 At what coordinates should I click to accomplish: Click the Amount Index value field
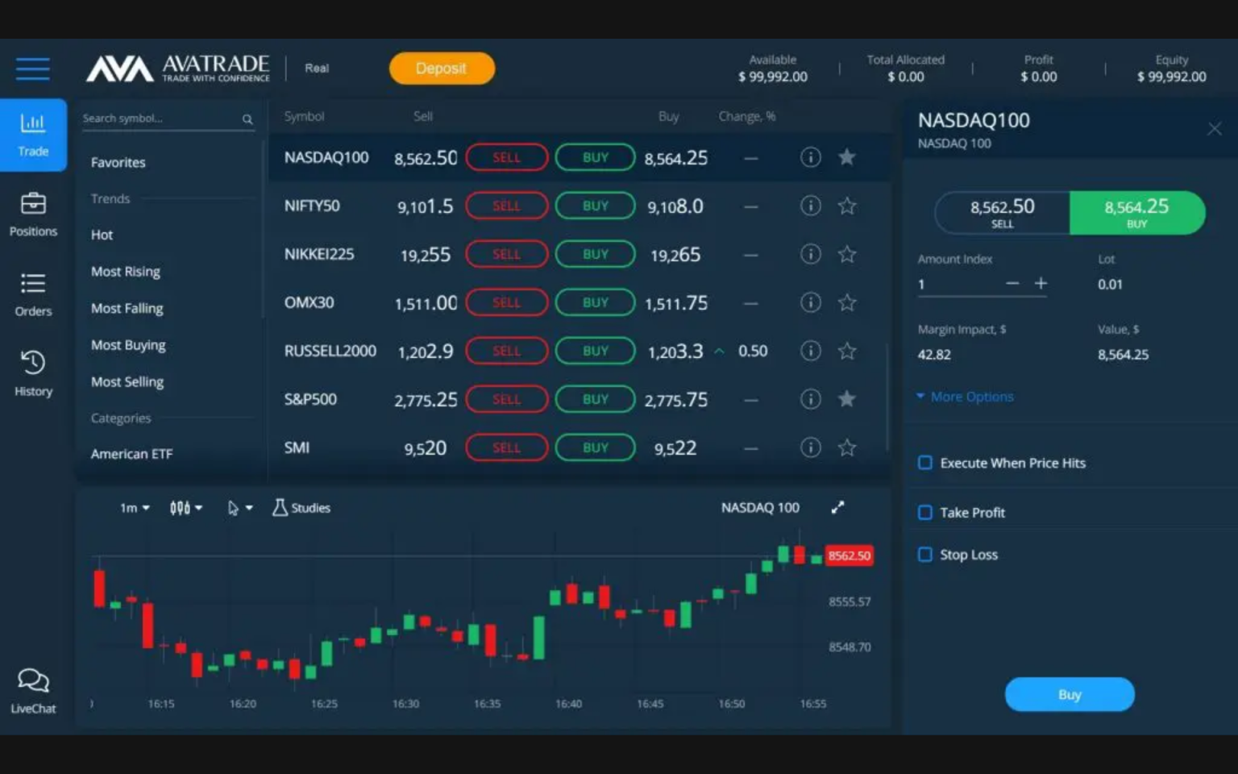(959, 284)
